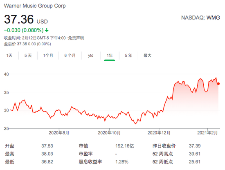Click the Warner Music Group Corp title
The height and width of the screenshot is (170, 225).
click(x=35, y=6)
